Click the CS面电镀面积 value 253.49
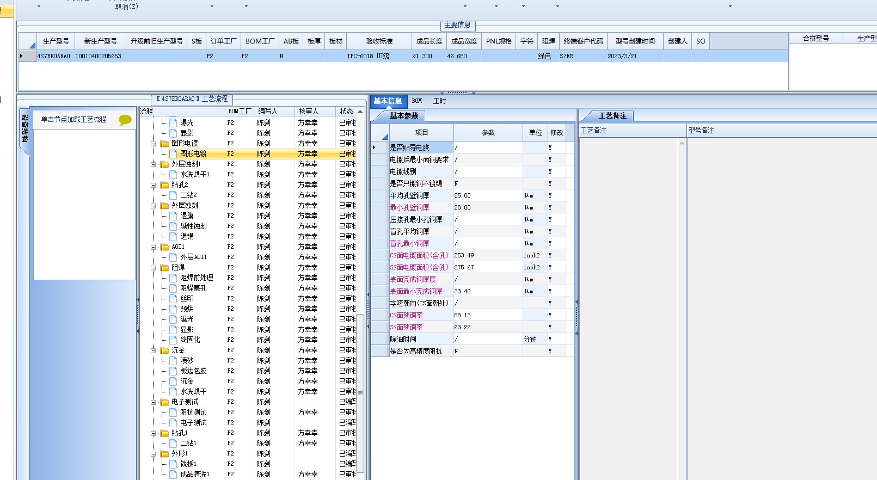877x480 pixels. pos(488,255)
